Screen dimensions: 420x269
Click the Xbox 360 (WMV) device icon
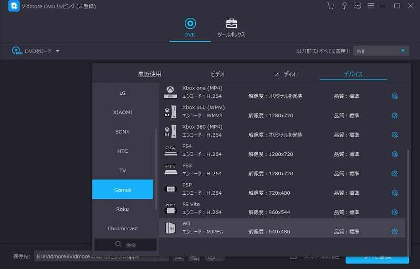click(x=170, y=111)
